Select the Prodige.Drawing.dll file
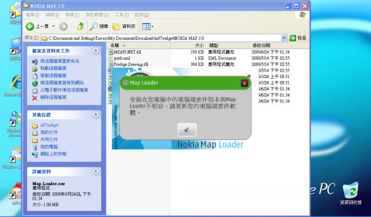 tap(131, 64)
